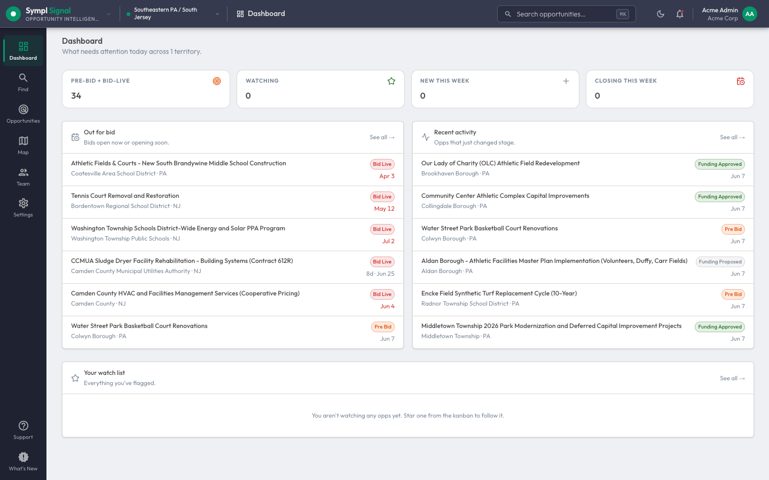Open the notifications bell
Viewport: 769px width, 480px height.
click(x=680, y=14)
